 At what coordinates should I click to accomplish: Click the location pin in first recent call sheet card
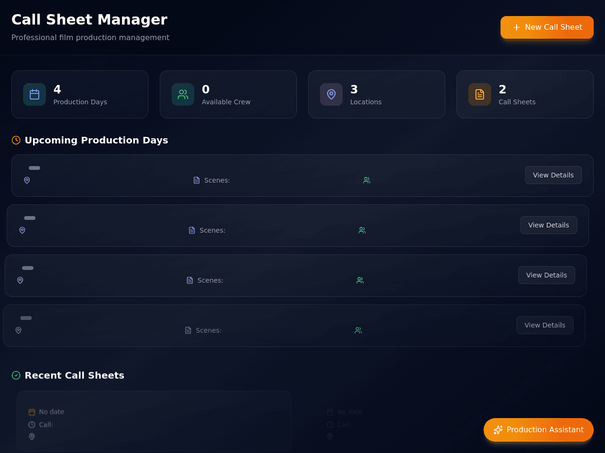click(x=32, y=436)
